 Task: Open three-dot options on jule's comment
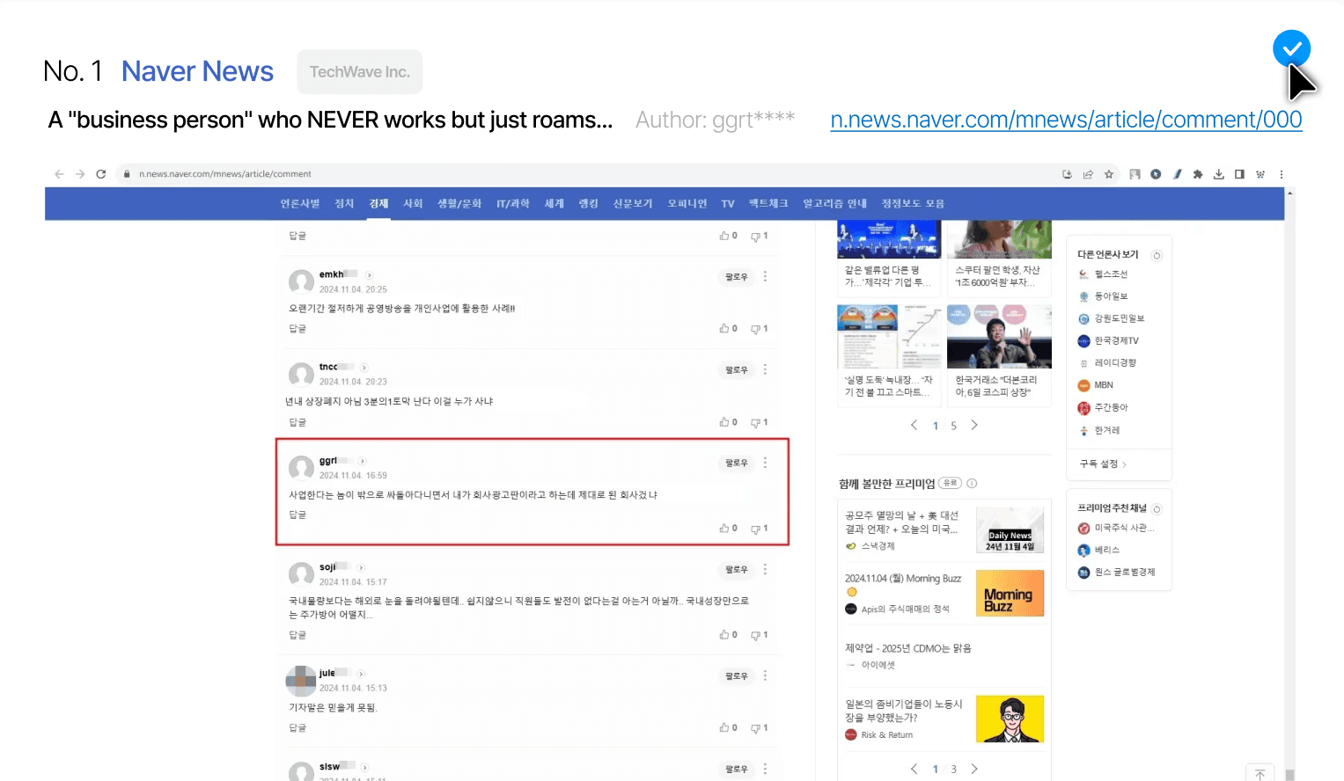pyautogui.click(x=766, y=675)
